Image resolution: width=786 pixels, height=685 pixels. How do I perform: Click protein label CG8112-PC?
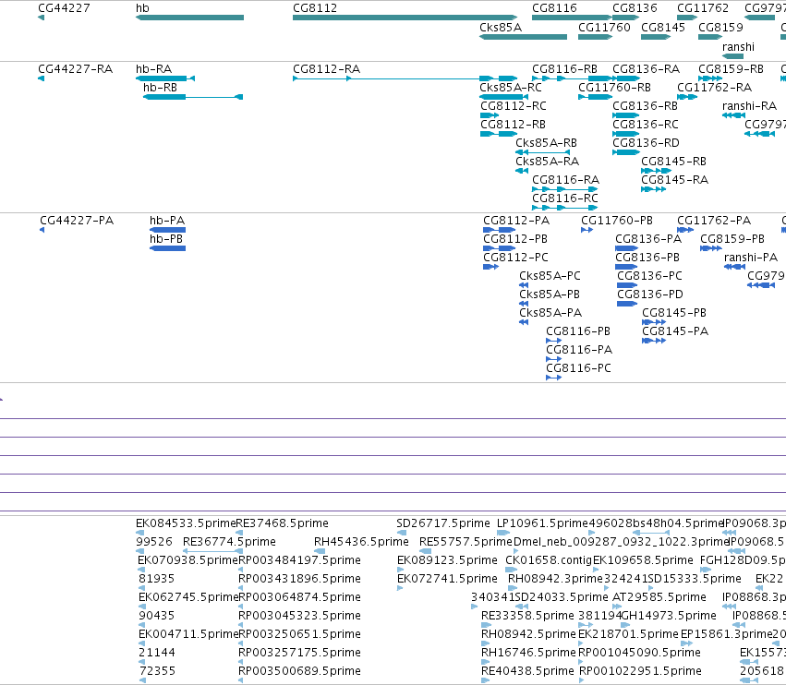pyautogui.click(x=515, y=258)
